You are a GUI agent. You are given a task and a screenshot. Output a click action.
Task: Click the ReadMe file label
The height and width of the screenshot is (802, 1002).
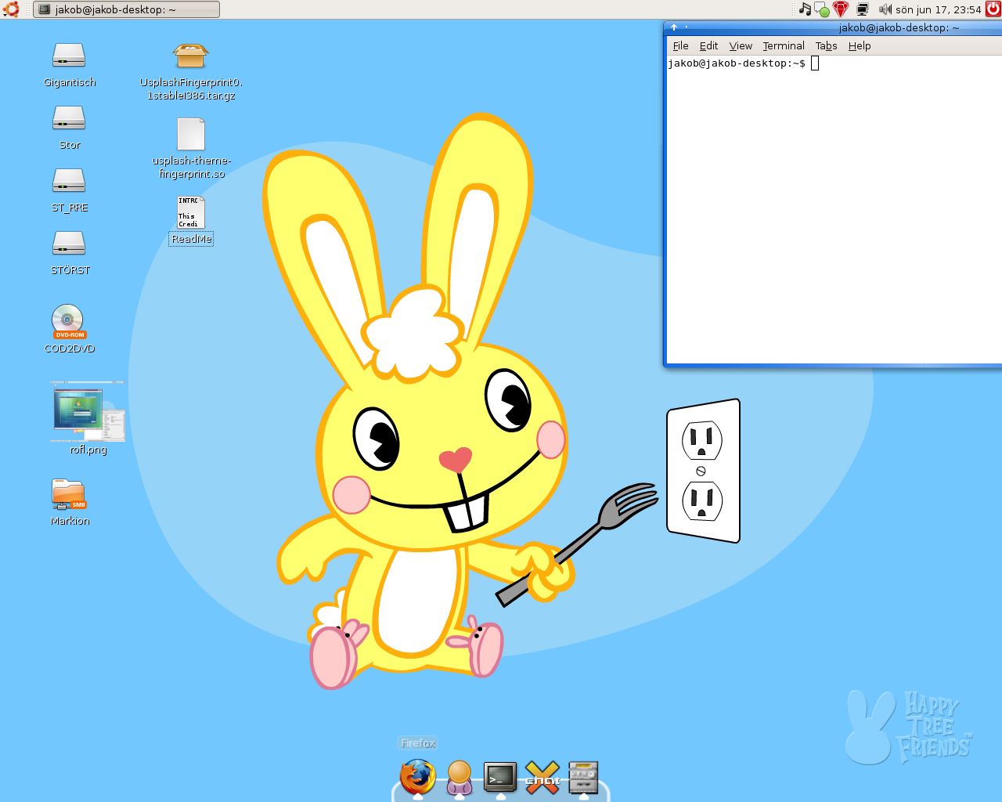(x=191, y=239)
